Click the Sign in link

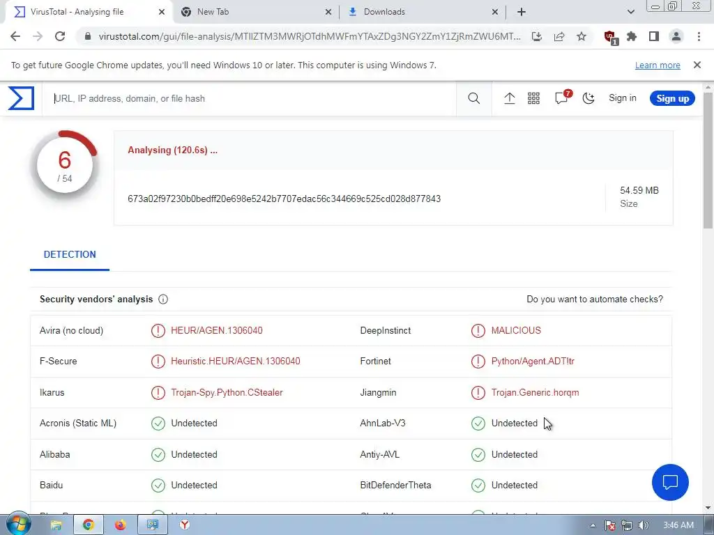623,98
